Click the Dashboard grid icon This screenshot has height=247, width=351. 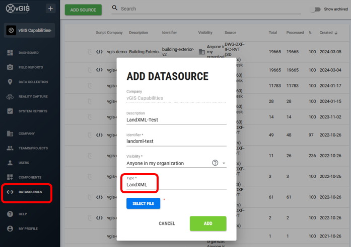click(10, 53)
